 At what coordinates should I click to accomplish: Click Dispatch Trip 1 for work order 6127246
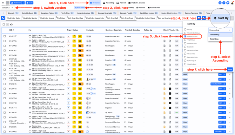click(217, 84)
